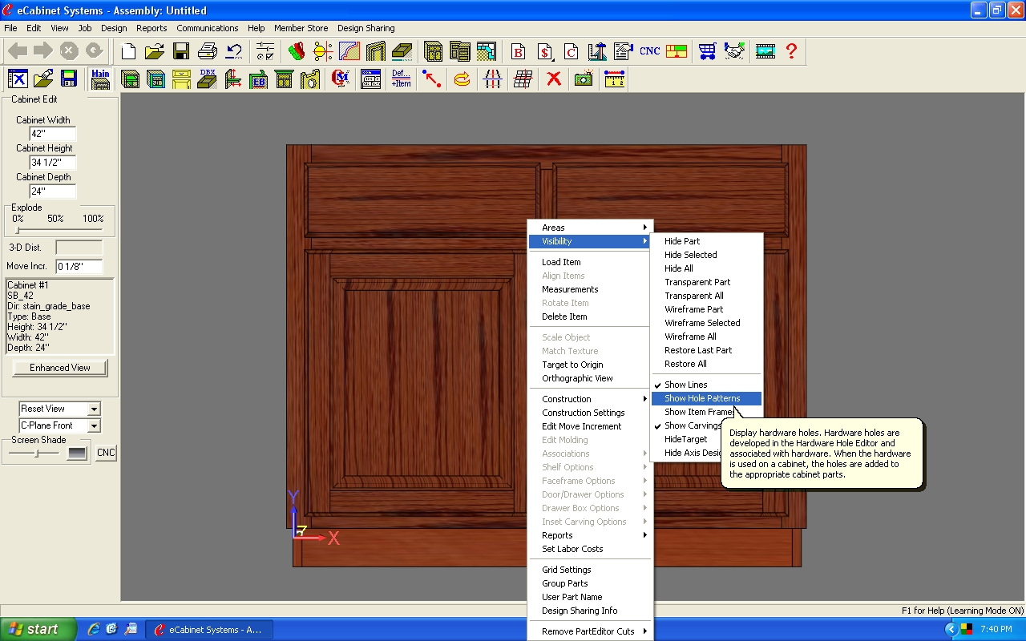The height and width of the screenshot is (641, 1026).
Task: Toggle Show Item Frames option
Action: coord(706,412)
